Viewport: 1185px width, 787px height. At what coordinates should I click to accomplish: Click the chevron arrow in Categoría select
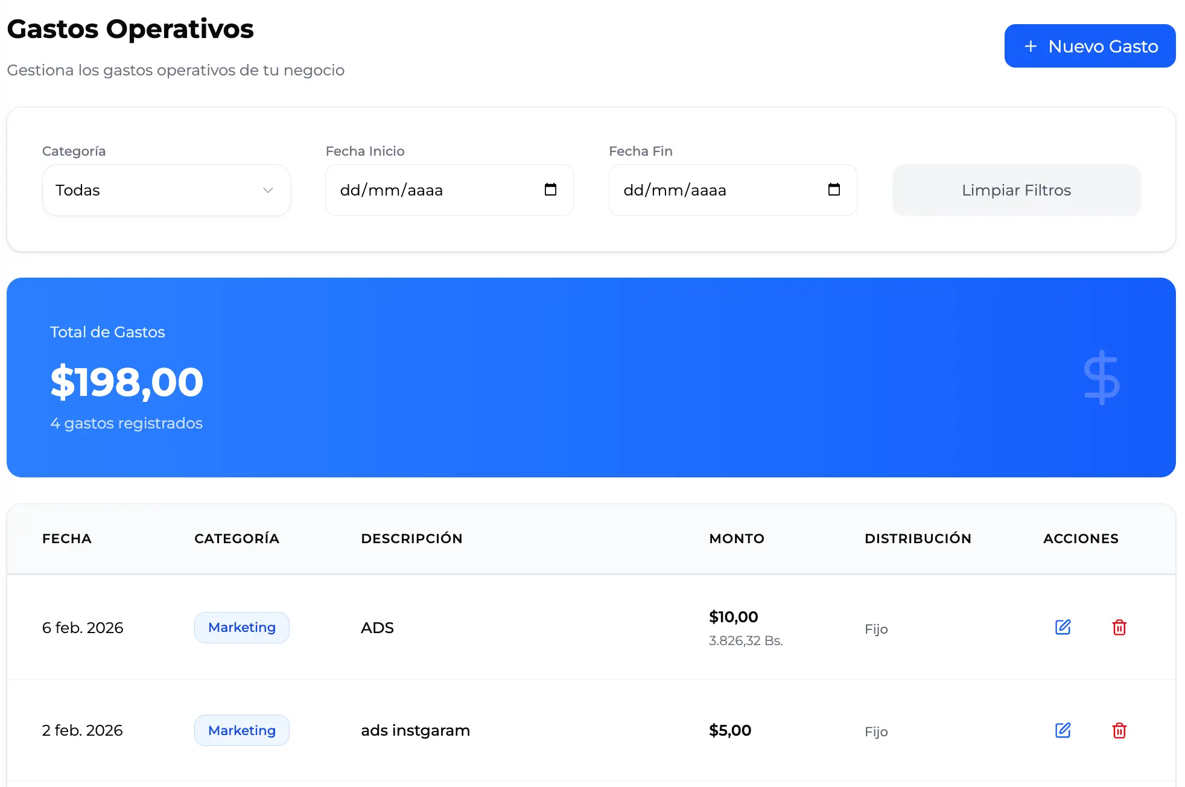coord(268,190)
